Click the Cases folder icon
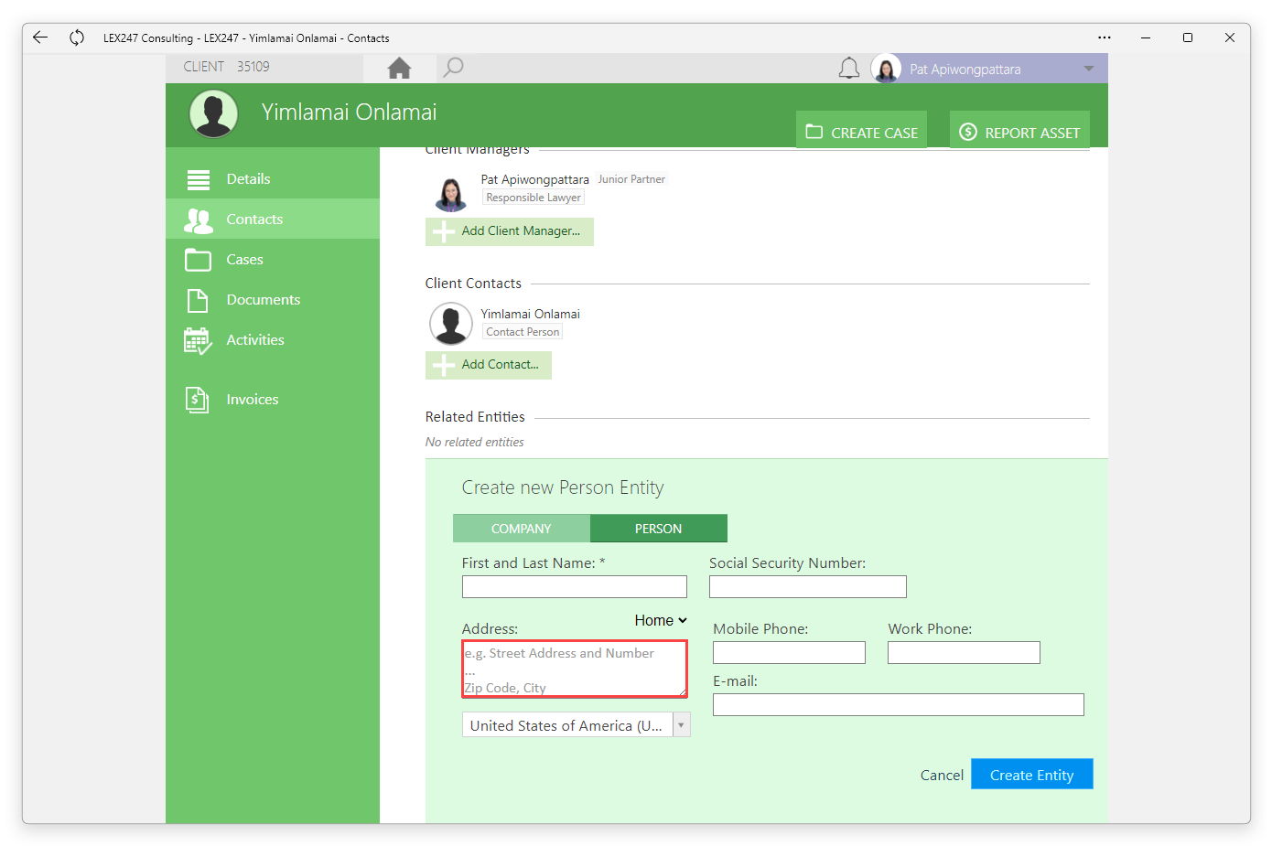 tap(199, 260)
